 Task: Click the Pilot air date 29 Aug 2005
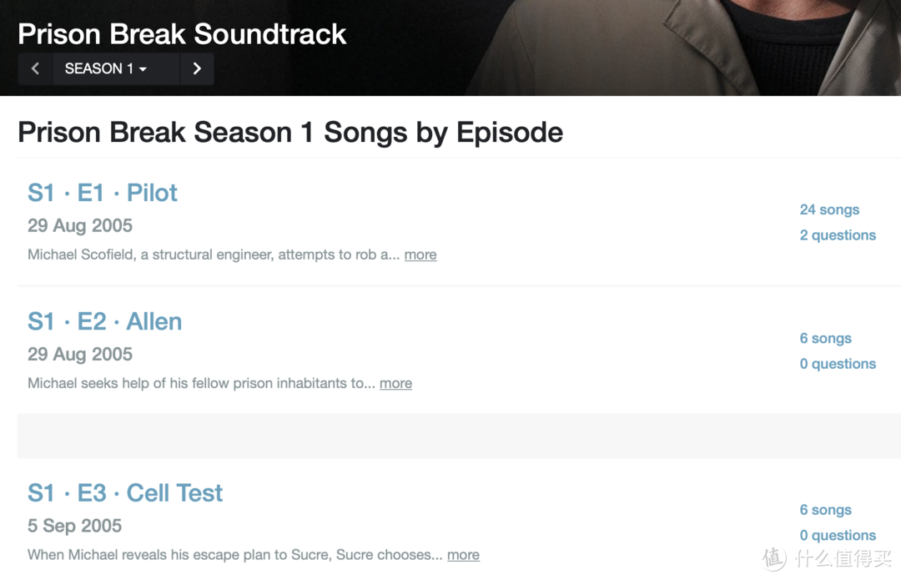tap(80, 225)
